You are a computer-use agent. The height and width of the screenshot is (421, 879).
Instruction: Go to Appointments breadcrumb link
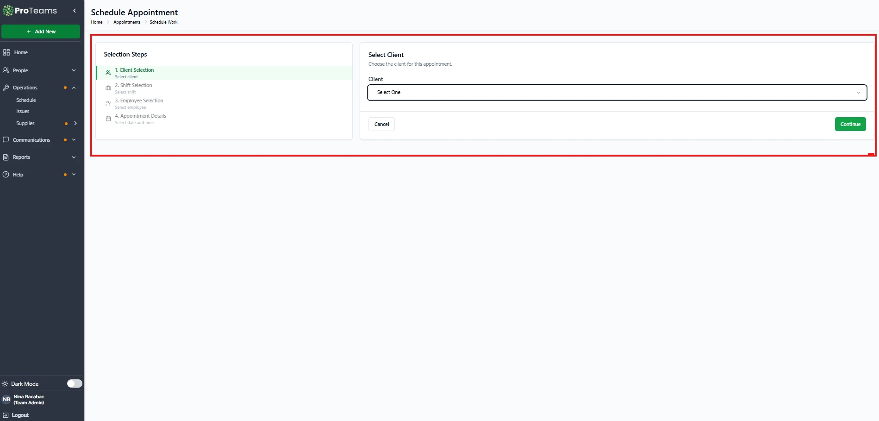coord(127,22)
